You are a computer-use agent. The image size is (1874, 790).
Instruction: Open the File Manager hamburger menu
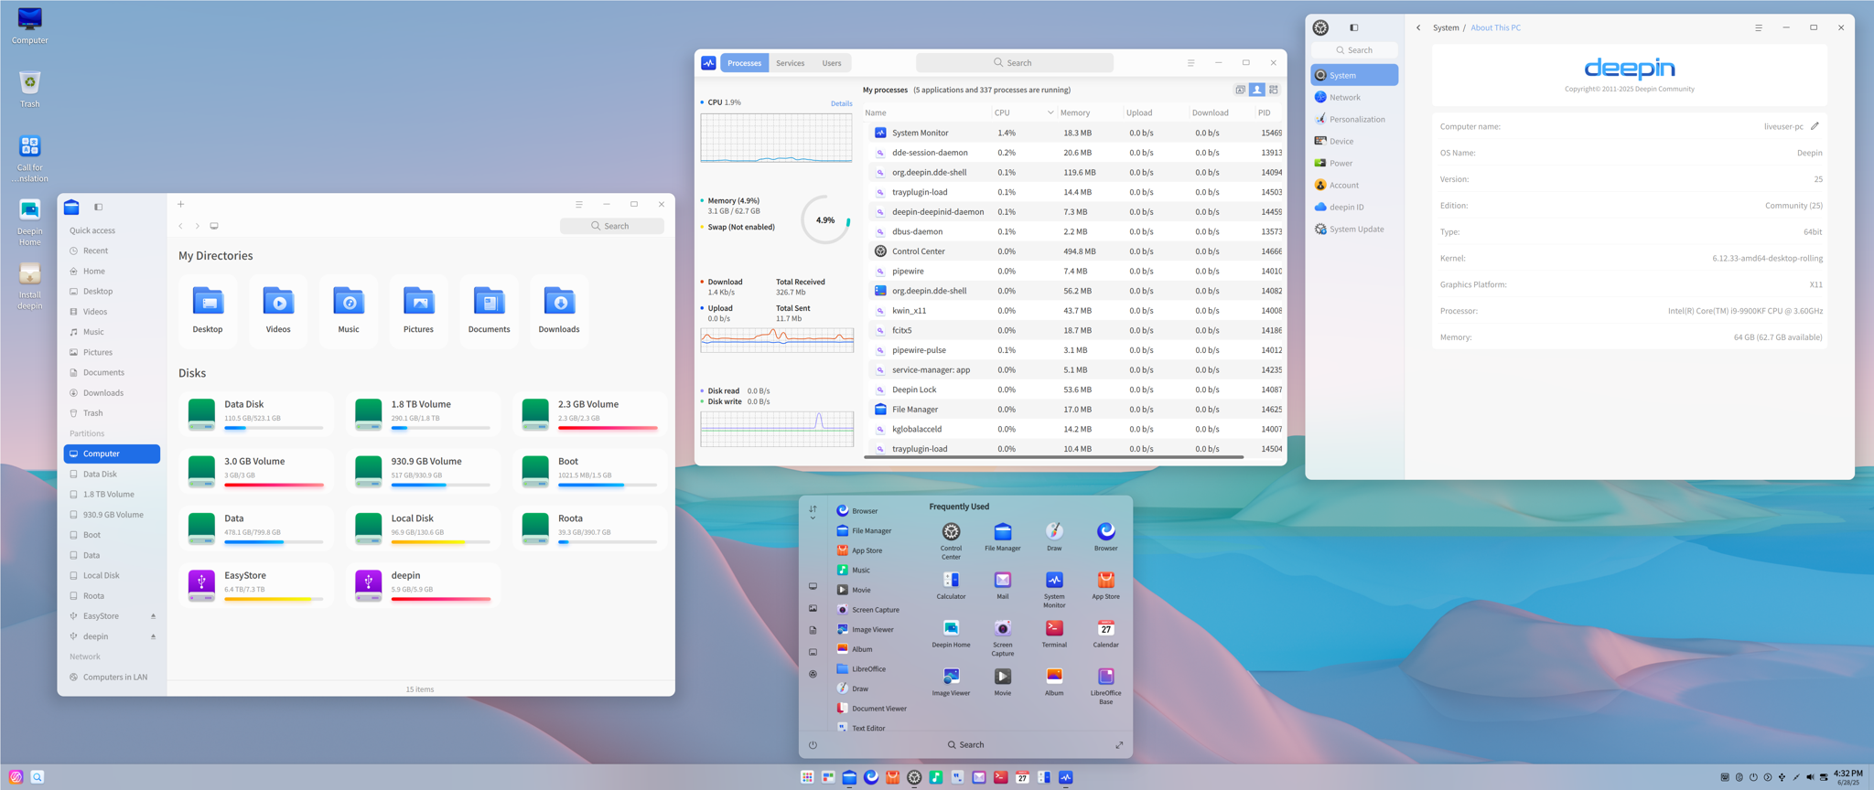tap(578, 204)
